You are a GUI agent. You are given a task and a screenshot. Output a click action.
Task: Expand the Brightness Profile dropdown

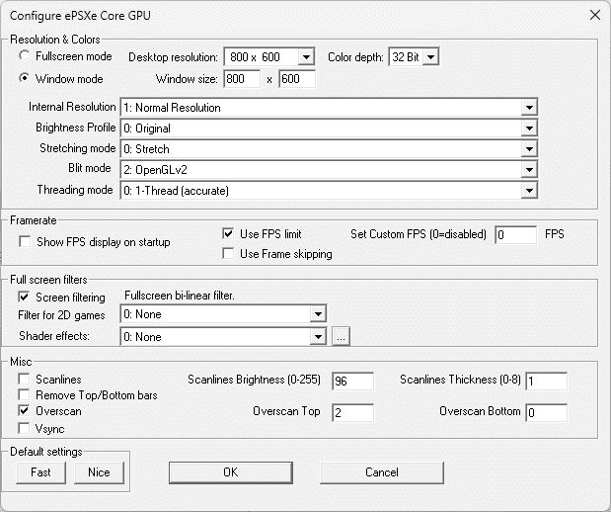(329, 128)
